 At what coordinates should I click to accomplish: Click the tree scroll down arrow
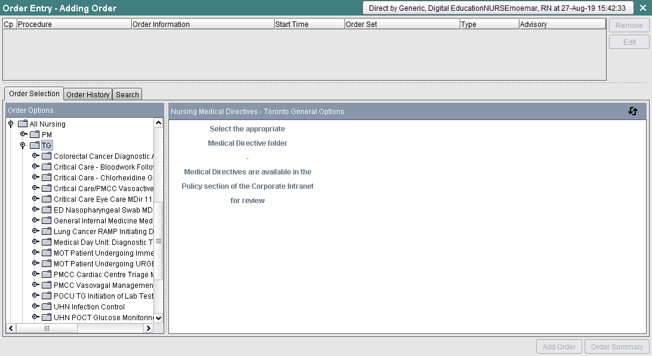point(158,318)
